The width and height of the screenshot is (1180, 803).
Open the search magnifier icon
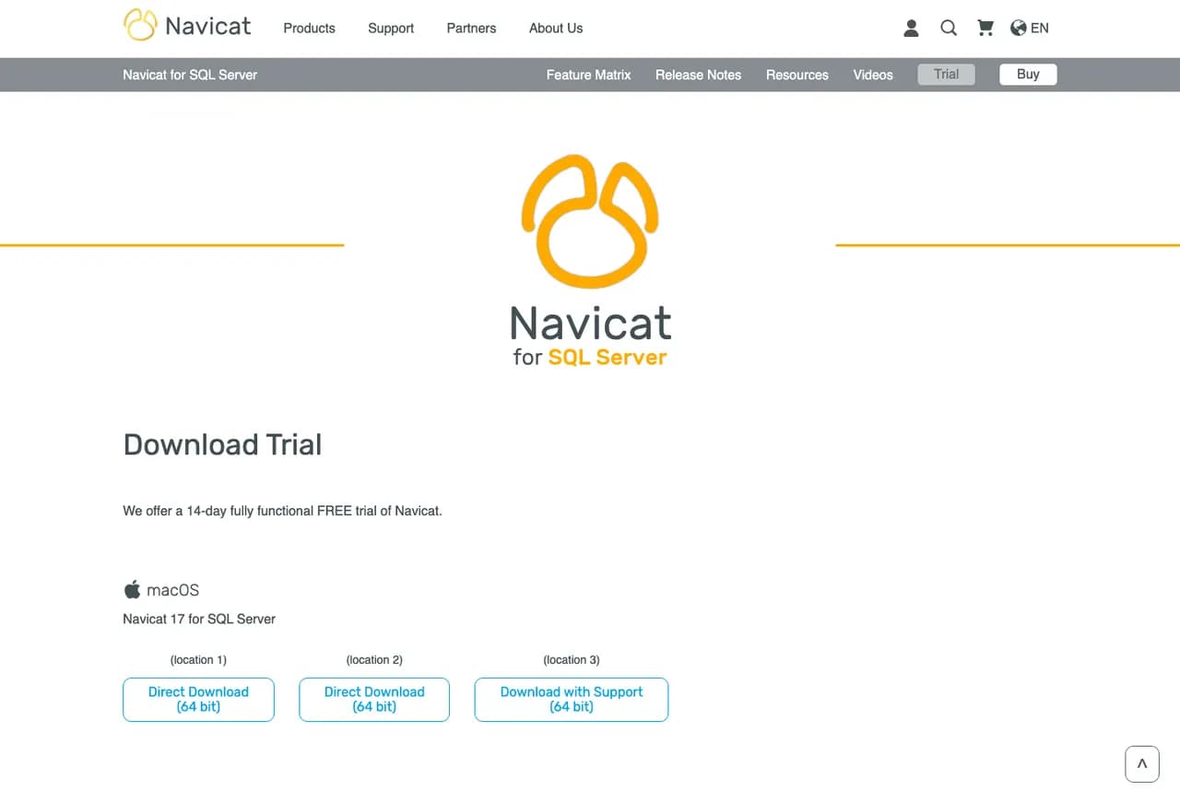(948, 29)
